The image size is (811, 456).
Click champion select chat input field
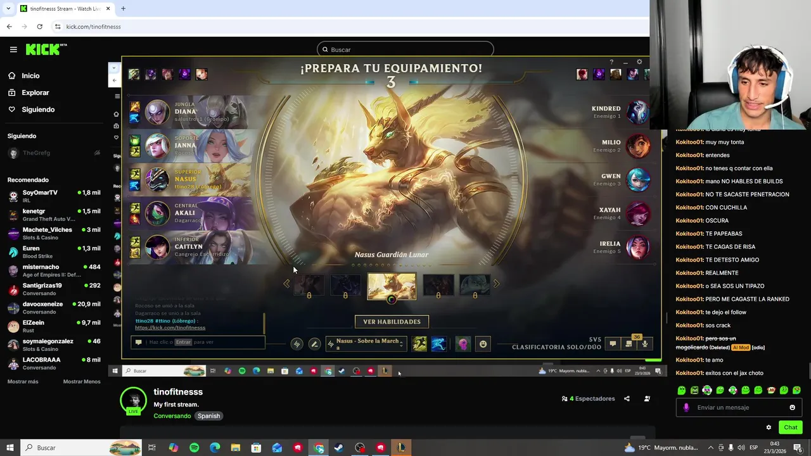coord(198,342)
